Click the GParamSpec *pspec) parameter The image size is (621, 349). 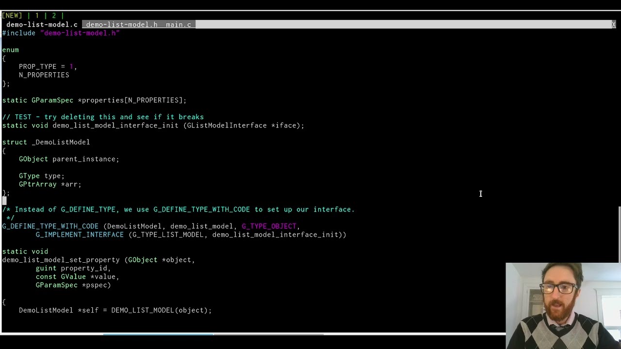(x=73, y=285)
